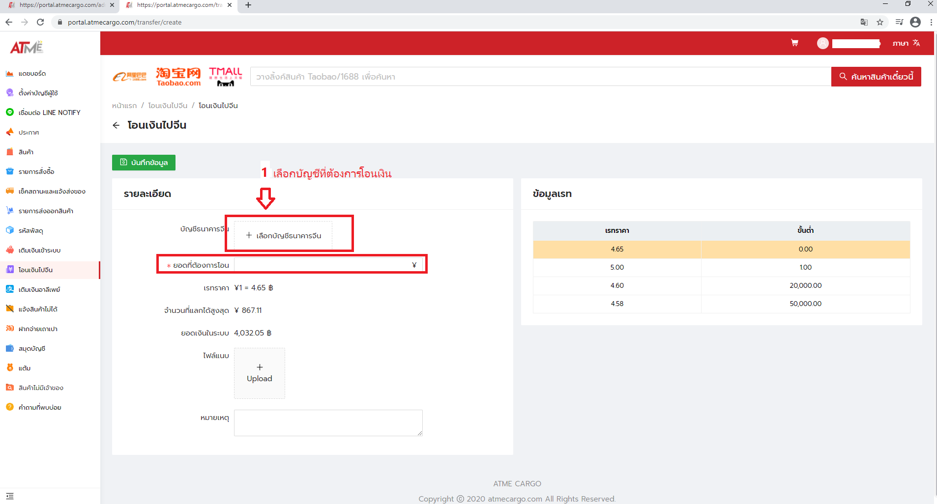Click the Taobao.com logo
Viewport: 937px width, 504px height.
click(x=178, y=77)
